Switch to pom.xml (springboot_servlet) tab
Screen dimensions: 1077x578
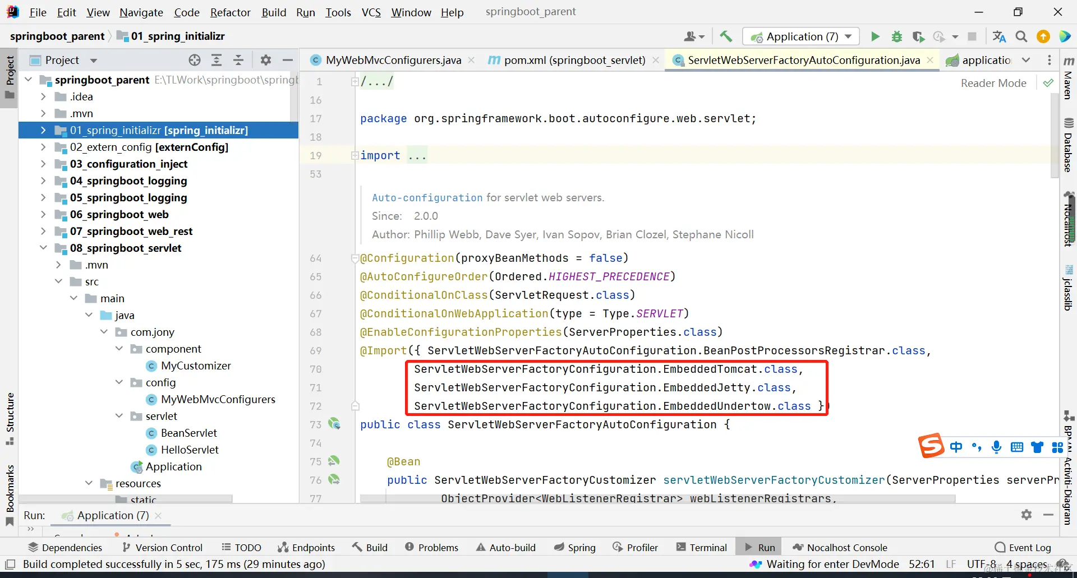point(574,60)
